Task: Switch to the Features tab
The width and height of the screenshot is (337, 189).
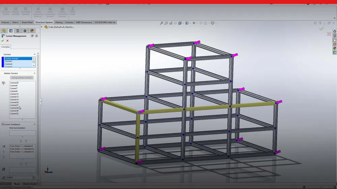Action: (5, 22)
